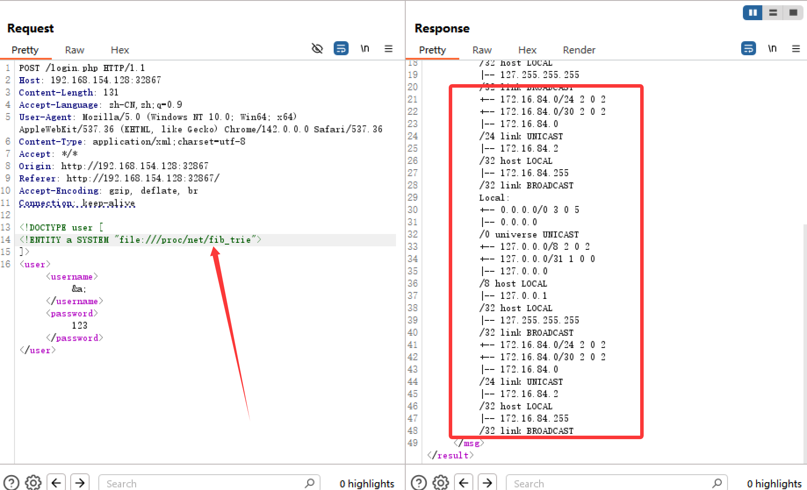Select top-bottom split layout icon
The image size is (807, 490).
click(x=773, y=13)
